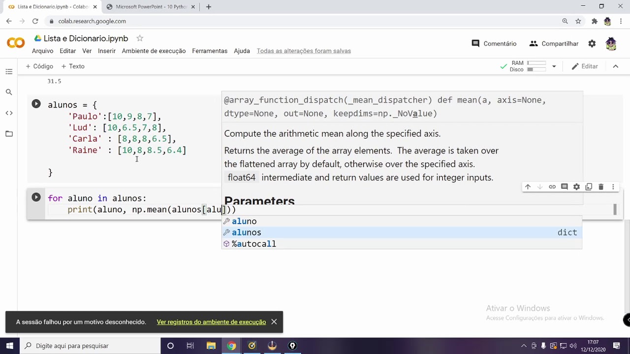Viewport: 630px width, 354px height.
Task: Add a new Código cell
Action: tap(39, 66)
